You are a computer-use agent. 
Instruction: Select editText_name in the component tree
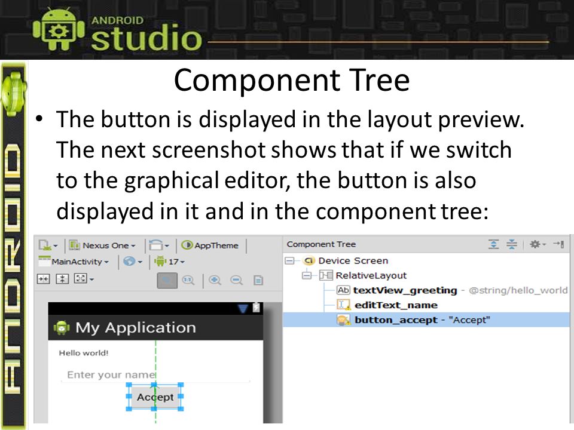pyautogui.click(x=396, y=305)
